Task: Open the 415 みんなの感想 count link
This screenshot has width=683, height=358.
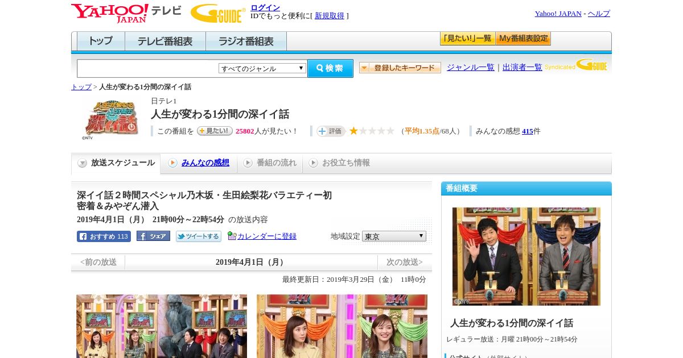Action: coord(528,131)
